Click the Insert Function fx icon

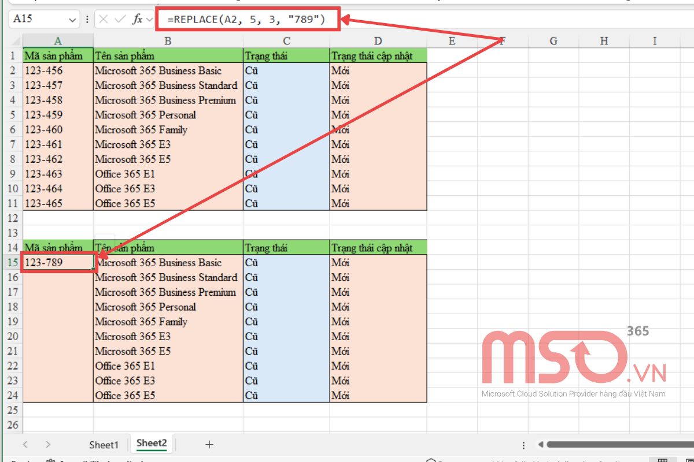[138, 19]
